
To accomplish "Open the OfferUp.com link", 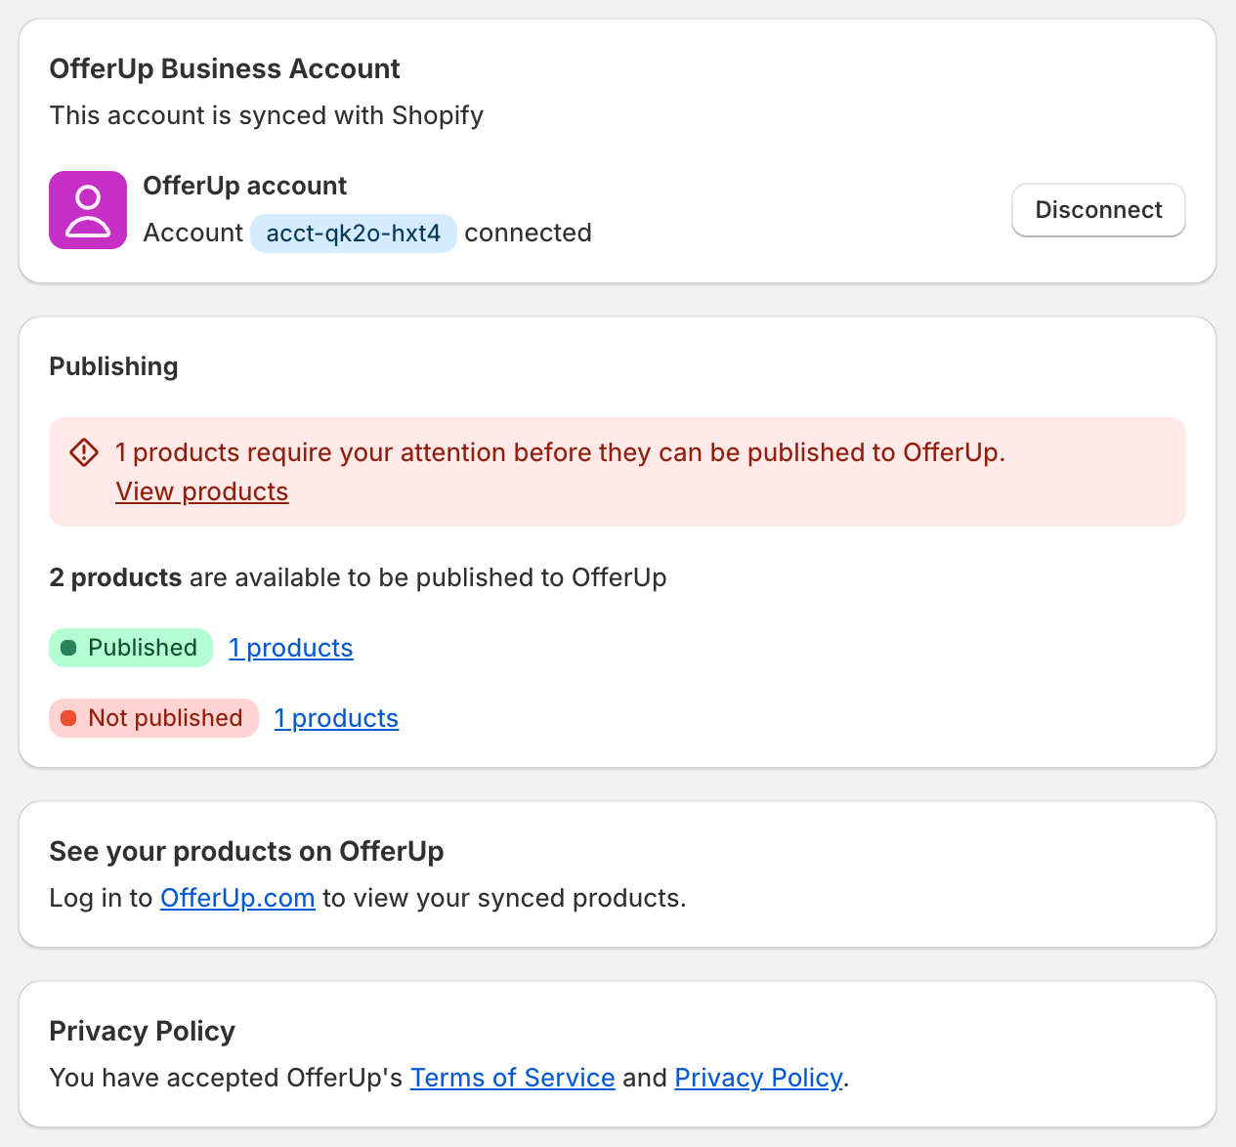I will pos(237,897).
